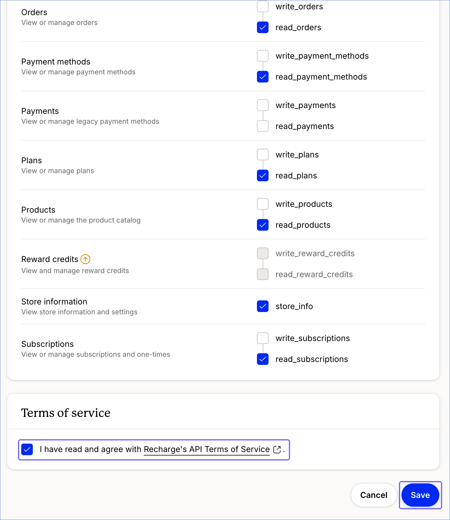Click the 'View or manage payment methods' description
The image size is (450, 520).
pyautogui.click(x=78, y=72)
